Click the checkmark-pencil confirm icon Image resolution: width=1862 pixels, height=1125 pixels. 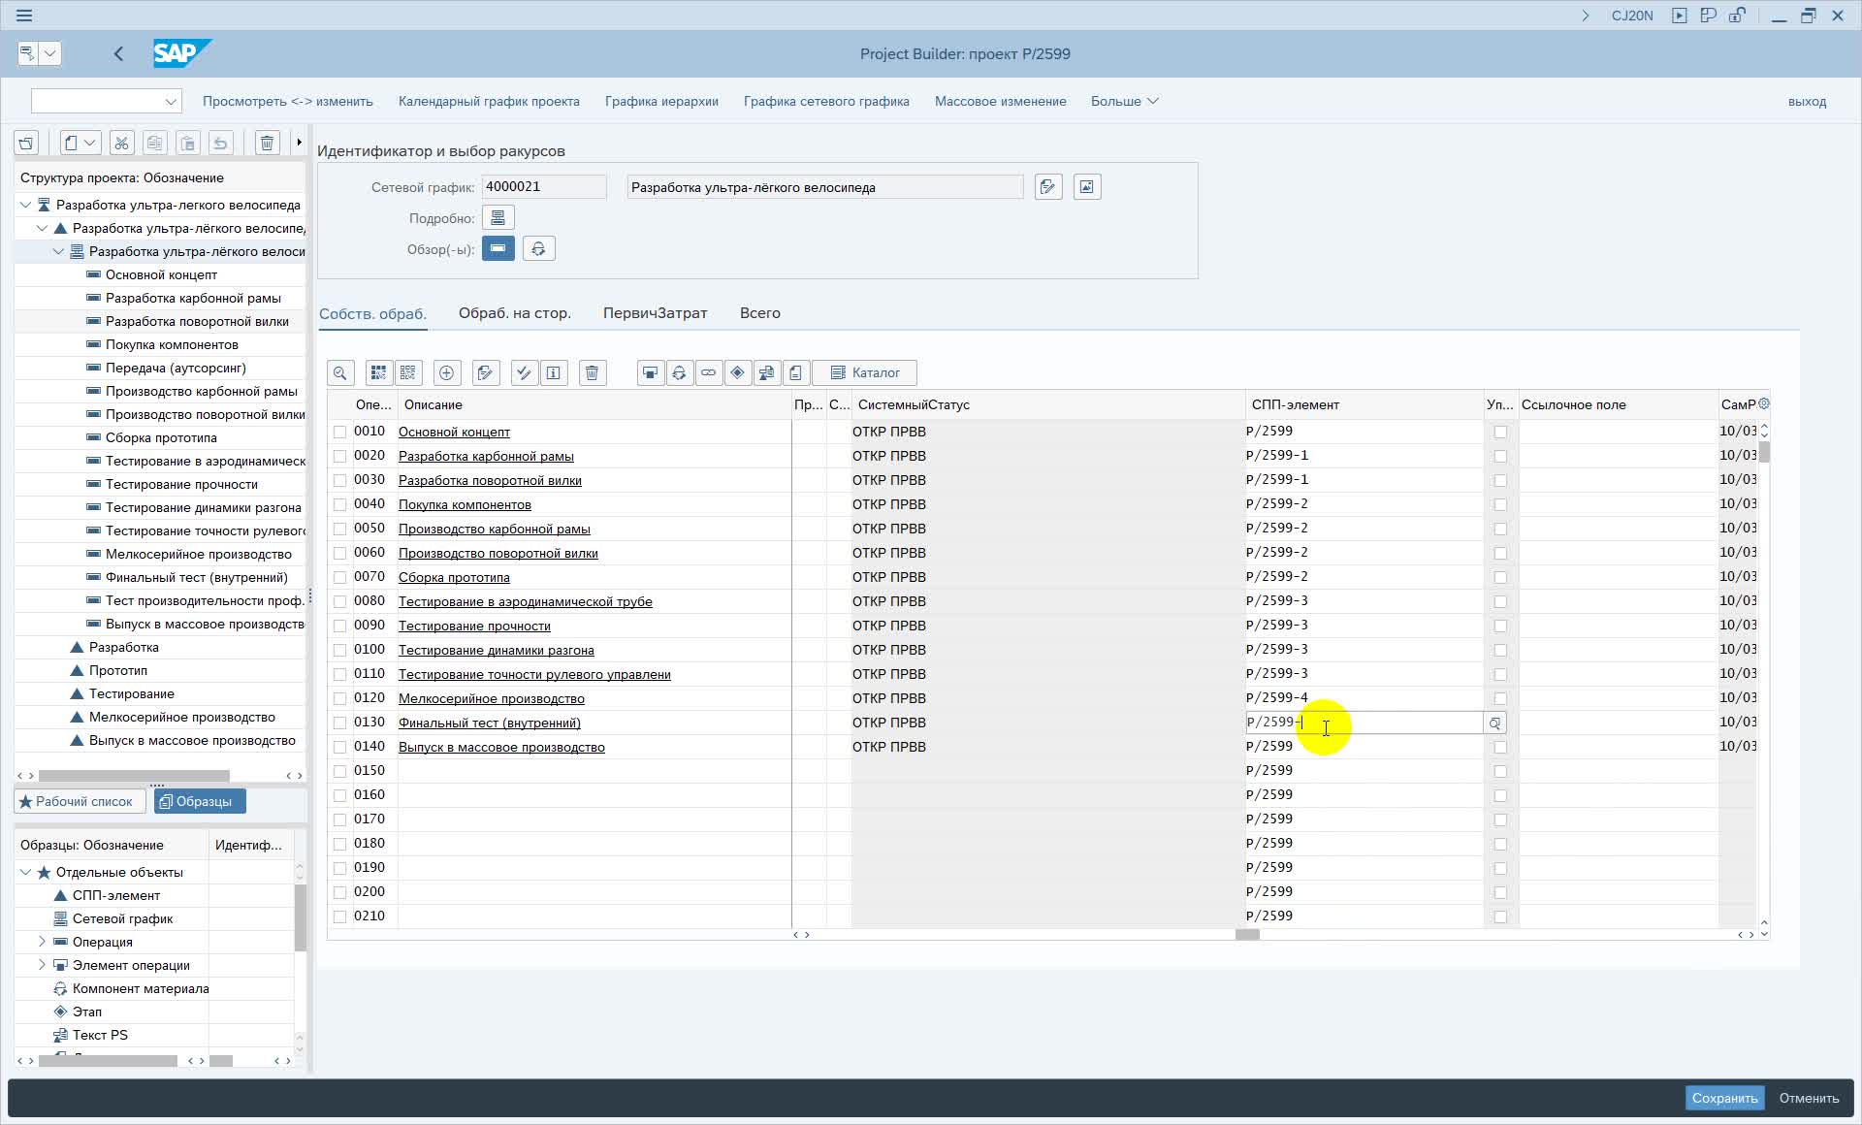coord(524,373)
